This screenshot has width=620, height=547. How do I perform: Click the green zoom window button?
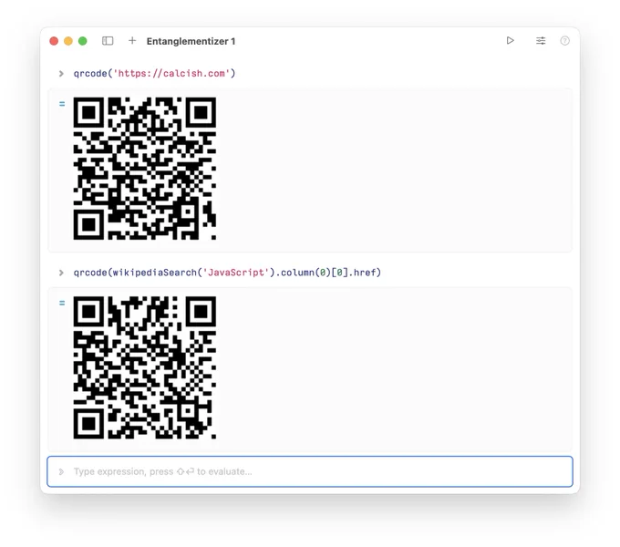tap(83, 41)
